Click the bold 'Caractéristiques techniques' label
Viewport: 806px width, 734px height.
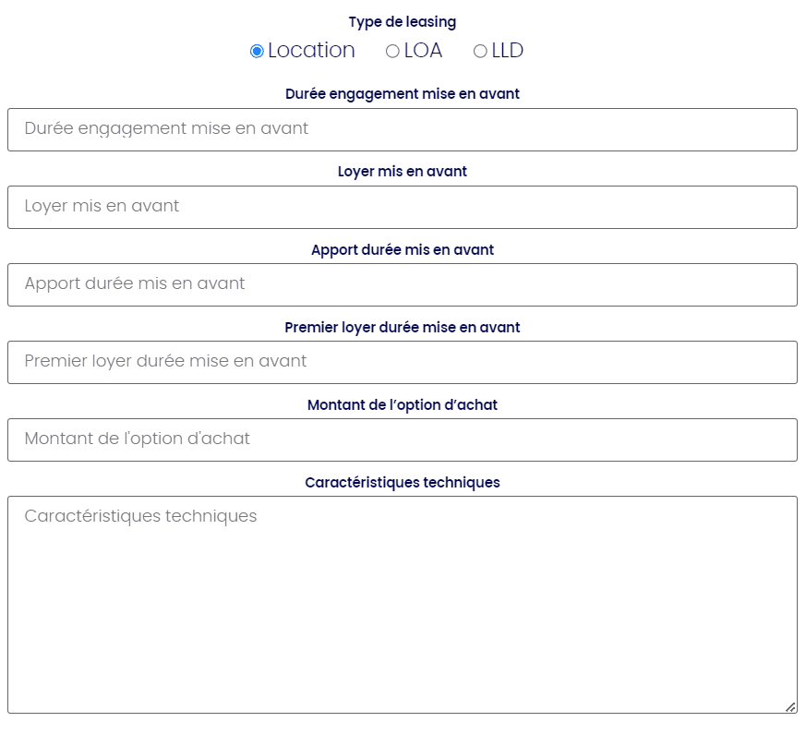[x=403, y=483]
